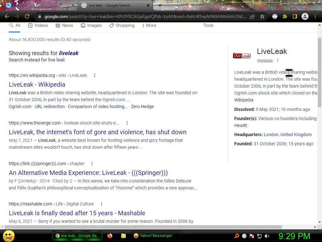Select the live leak - Google Search tab
This screenshot has width=322, height=242.
point(115,5)
